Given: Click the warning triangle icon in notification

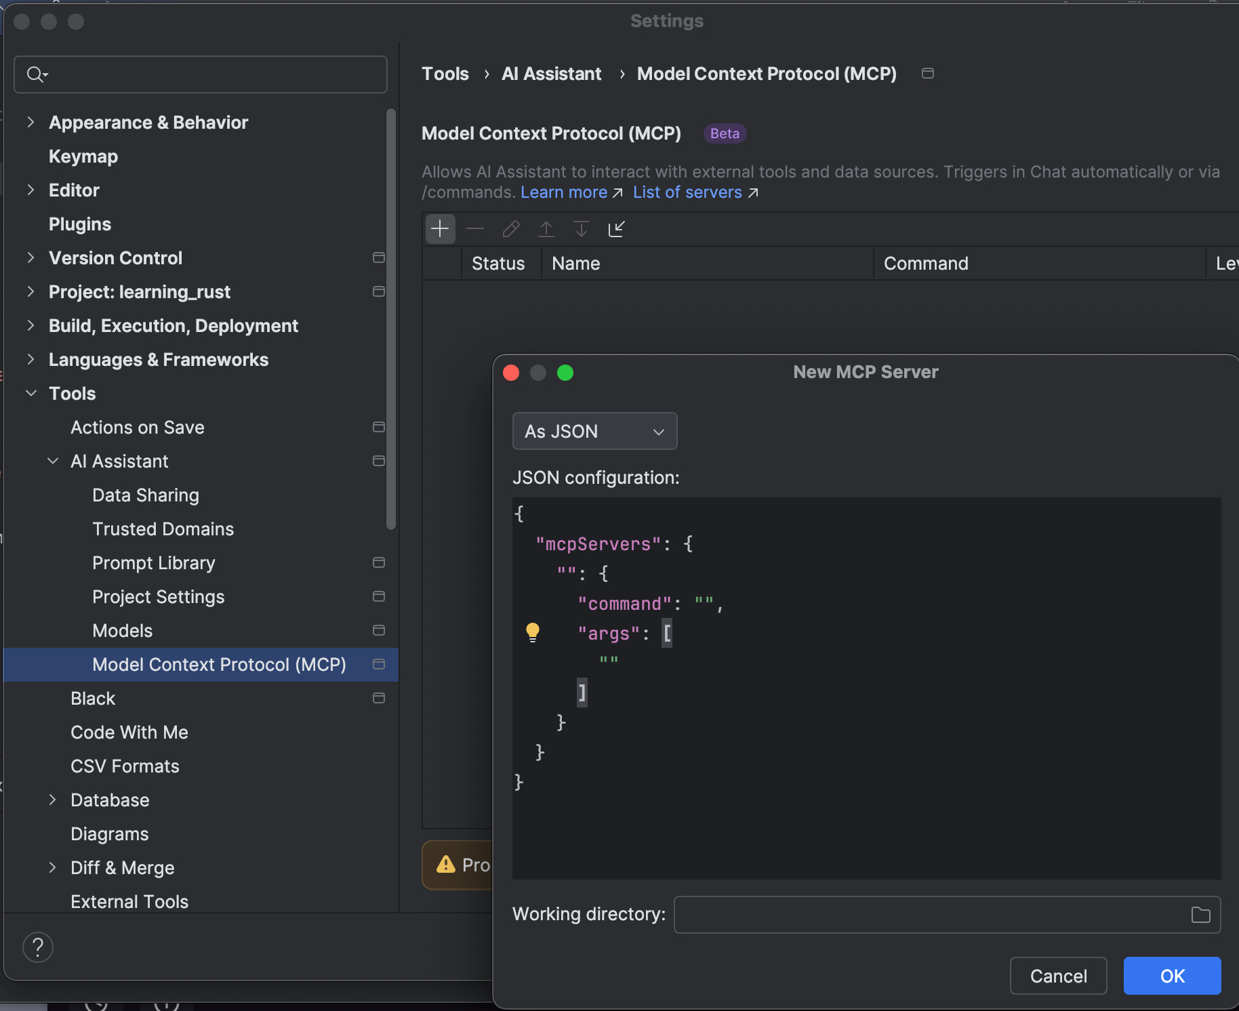Looking at the screenshot, I should click(446, 865).
